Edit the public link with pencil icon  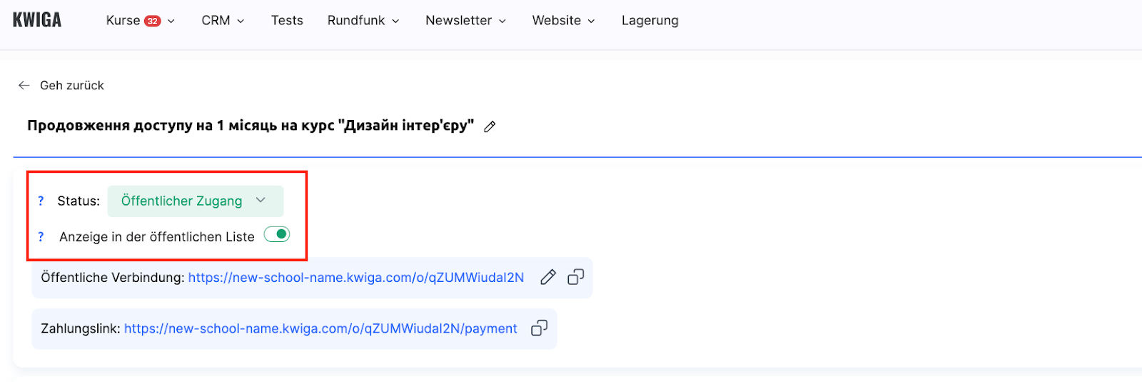point(547,277)
